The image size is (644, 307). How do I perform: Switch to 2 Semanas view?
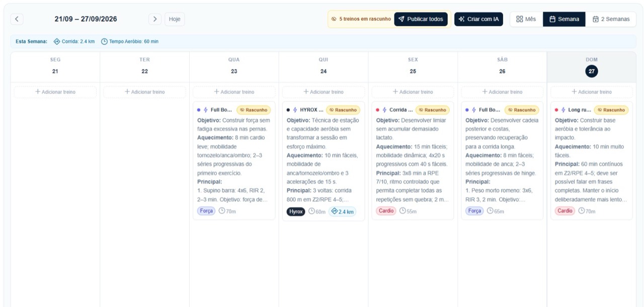(611, 19)
